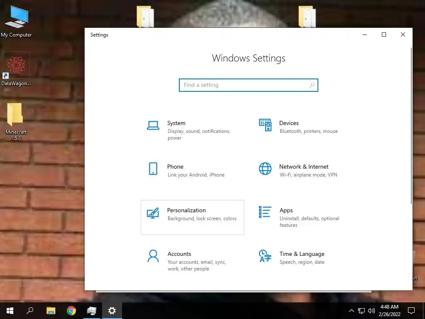Launch File Explorer from the taskbar
Image resolution: width=425 pixels, height=319 pixels.
pos(51,311)
